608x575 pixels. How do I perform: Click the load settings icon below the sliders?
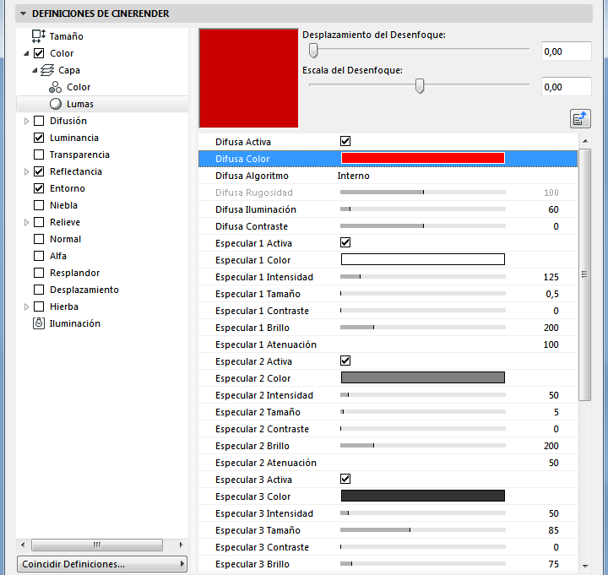click(580, 119)
